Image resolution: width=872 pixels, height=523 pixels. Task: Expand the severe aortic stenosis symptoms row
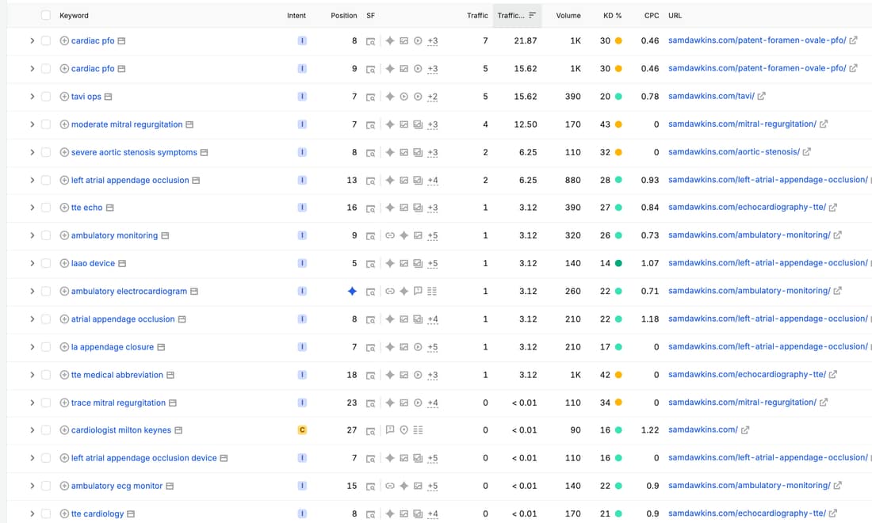coord(32,152)
